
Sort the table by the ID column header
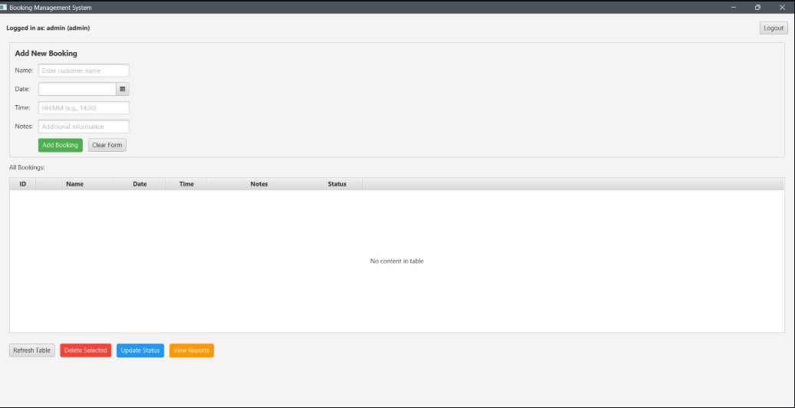pyautogui.click(x=23, y=184)
